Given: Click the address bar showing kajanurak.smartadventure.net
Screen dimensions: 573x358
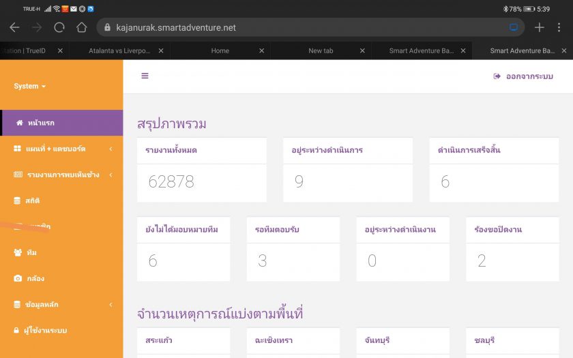Looking at the screenshot, I should (300, 27).
